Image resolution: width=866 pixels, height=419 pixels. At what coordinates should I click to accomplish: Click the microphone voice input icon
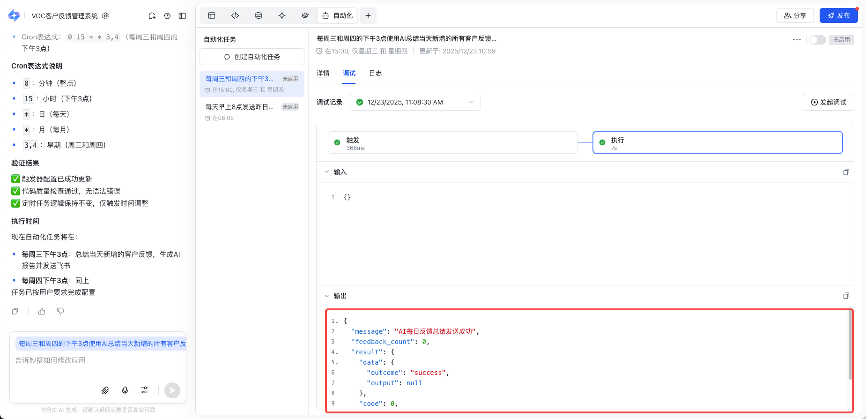(125, 390)
